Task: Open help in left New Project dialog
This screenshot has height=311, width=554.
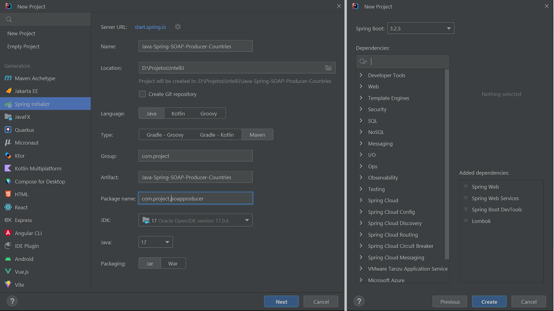Action: 12,301
